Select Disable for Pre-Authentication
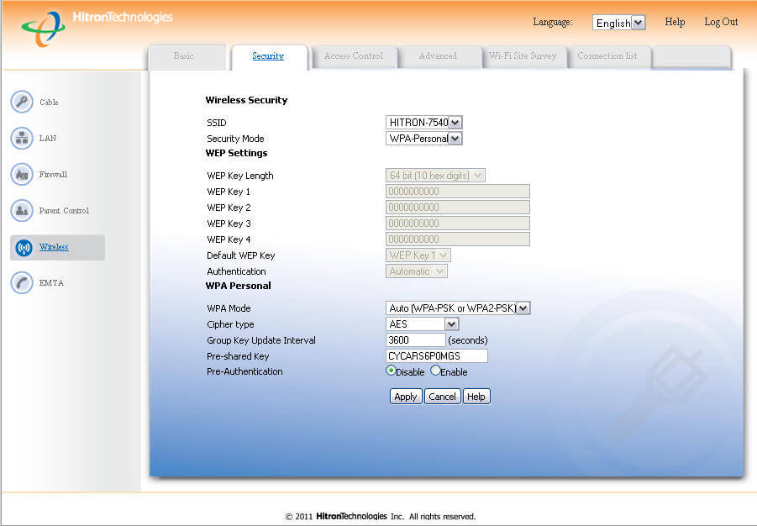Image resolution: width=757 pixels, height=526 pixels. pos(391,371)
